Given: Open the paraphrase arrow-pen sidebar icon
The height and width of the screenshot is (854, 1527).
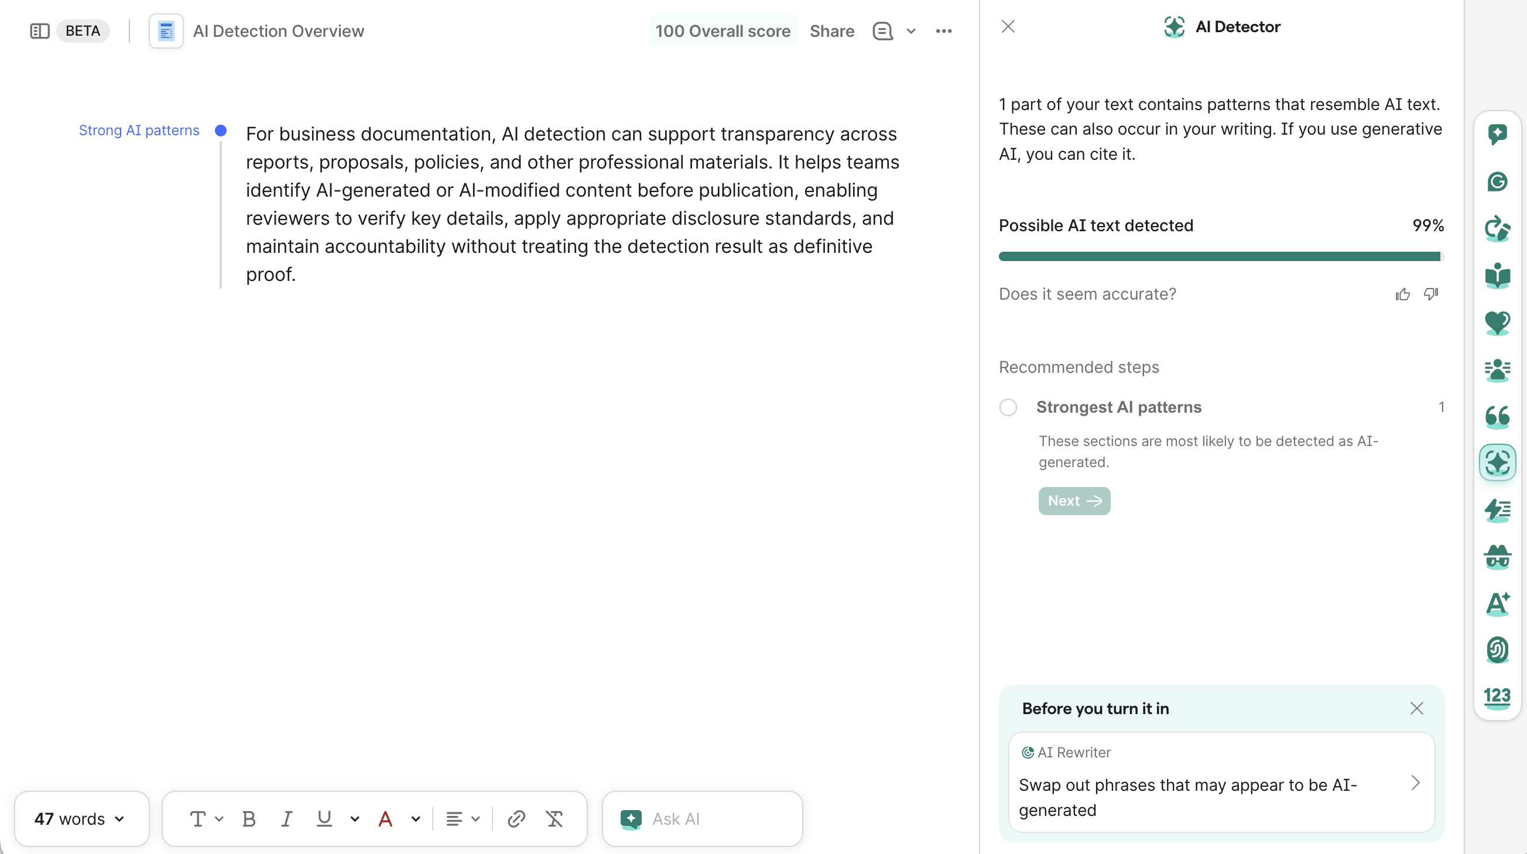Looking at the screenshot, I should 1497,229.
